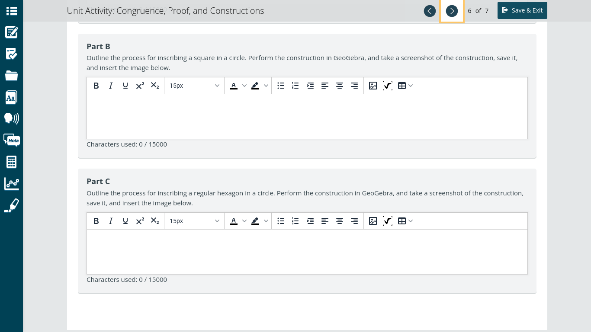Open the checklist tasks sidebar icon

(x=11, y=54)
